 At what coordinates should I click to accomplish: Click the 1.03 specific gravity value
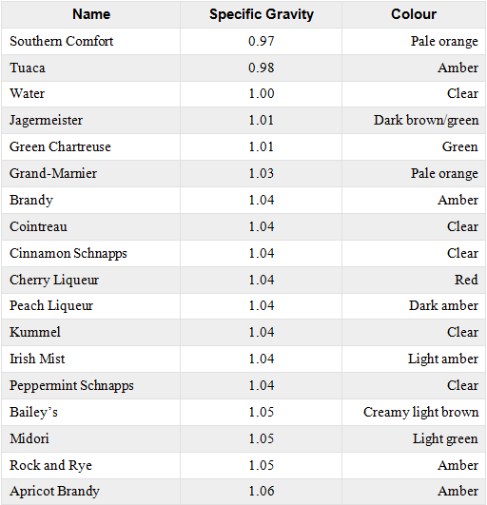[261, 174]
